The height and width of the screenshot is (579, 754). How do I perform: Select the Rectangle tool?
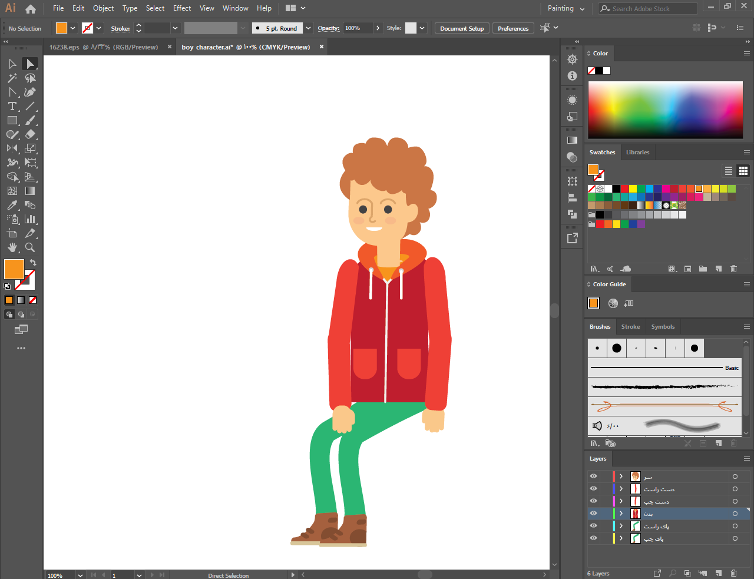tap(12, 120)
